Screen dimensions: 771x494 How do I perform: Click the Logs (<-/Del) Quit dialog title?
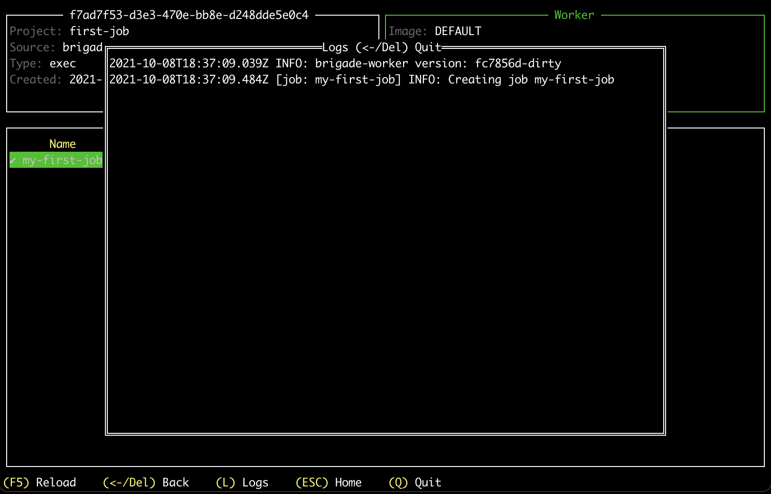coord(382,47)
